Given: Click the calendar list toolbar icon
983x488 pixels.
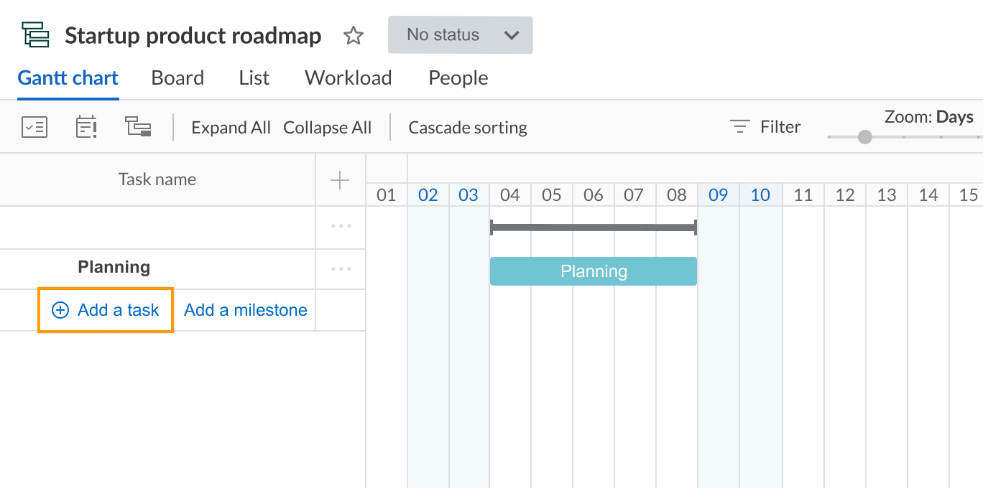Looking at the screenshot, I should pos(86,127).
